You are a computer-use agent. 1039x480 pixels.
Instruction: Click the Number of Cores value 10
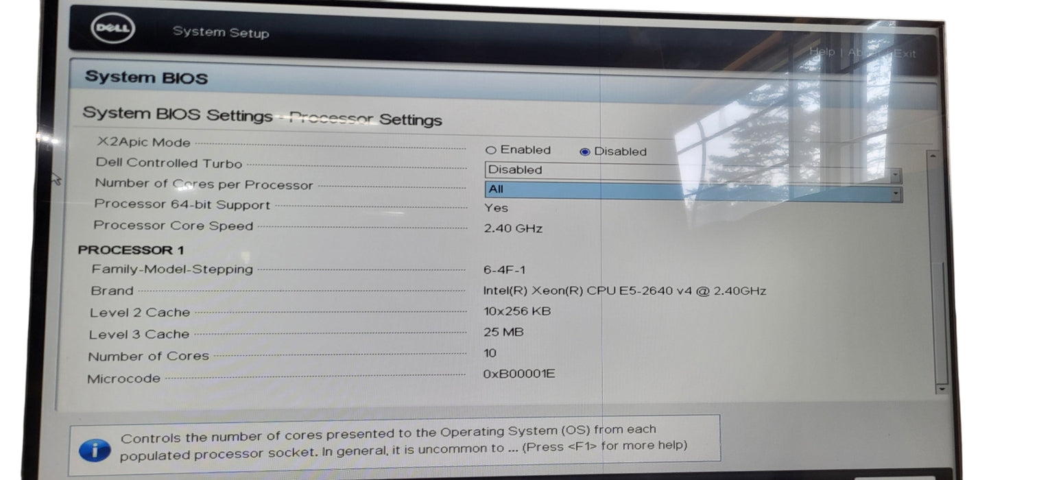(490, 353)
